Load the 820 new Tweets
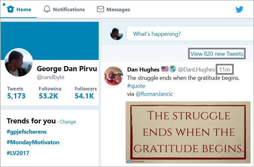 [217, 54]
